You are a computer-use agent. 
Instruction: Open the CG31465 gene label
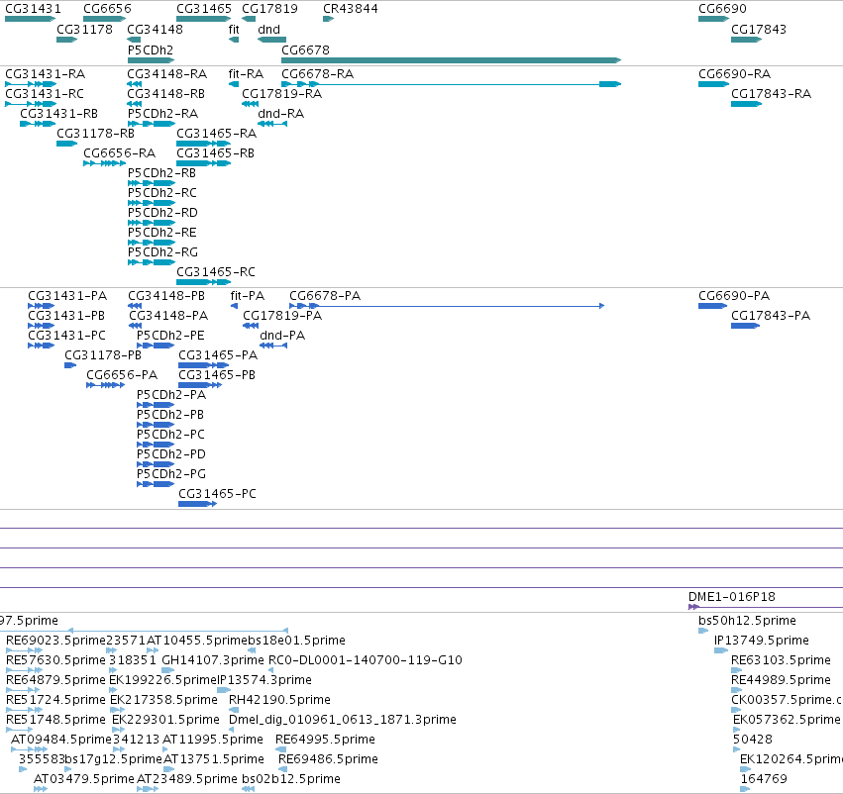204,9
